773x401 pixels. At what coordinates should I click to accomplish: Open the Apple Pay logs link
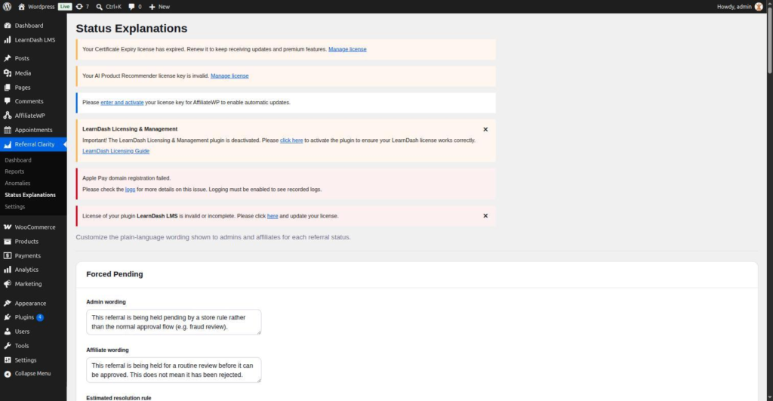pyautogui.click(x=130, y=190)
